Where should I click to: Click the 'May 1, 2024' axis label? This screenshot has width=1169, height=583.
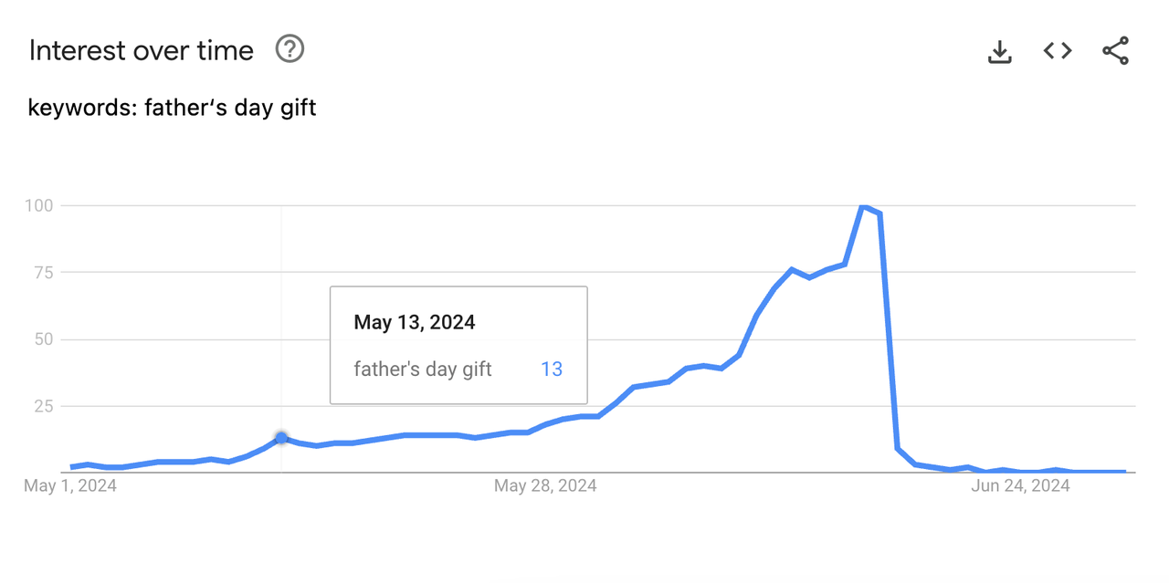coord(70,485)
